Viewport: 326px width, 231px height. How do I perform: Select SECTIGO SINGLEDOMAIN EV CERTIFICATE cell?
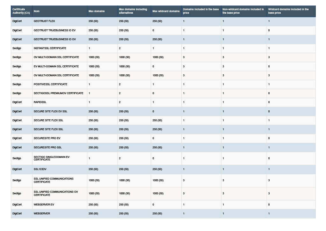pyautogui.click(x=52, y=158)
